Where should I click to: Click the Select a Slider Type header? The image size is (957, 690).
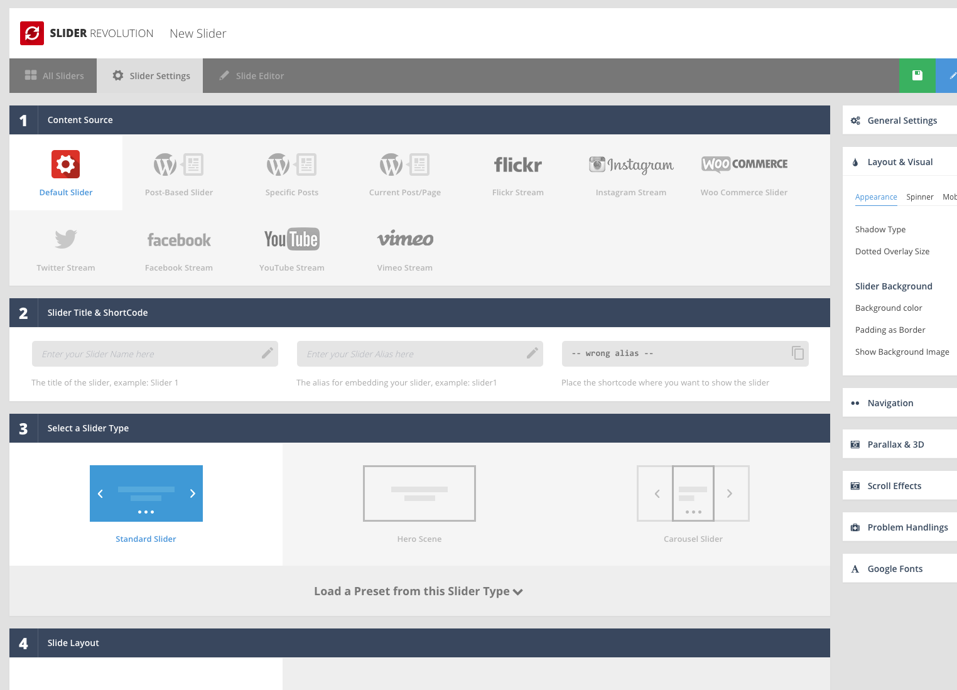[419, 428]
